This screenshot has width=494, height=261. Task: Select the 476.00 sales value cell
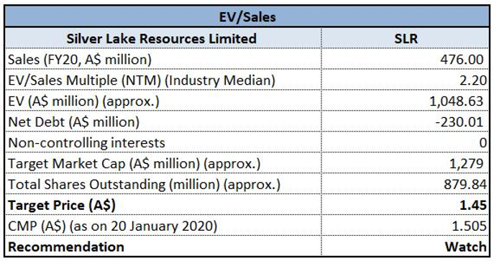coord(405,59)
